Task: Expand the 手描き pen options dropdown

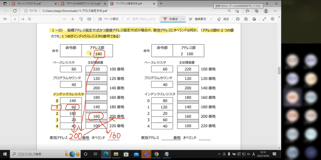Action: pos(182,19)
